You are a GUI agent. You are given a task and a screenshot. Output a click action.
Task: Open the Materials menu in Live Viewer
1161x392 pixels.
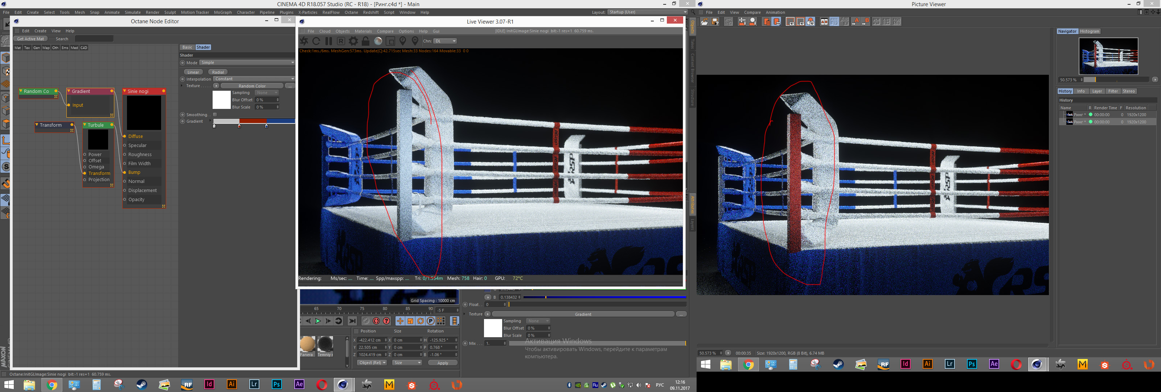(x=363, y=31)
